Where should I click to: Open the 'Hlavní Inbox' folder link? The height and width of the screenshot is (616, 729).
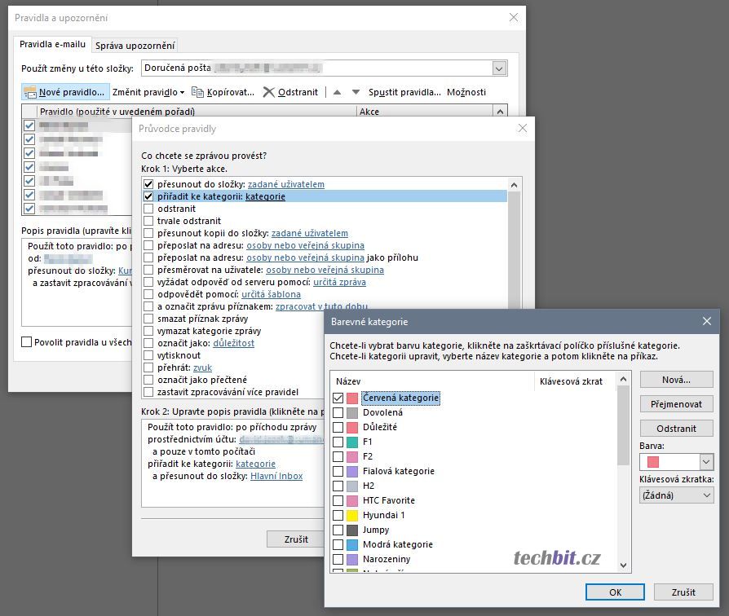point(276,476)
